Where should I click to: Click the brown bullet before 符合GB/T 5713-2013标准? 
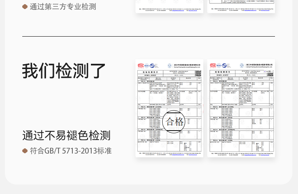(x=25, y=151)
